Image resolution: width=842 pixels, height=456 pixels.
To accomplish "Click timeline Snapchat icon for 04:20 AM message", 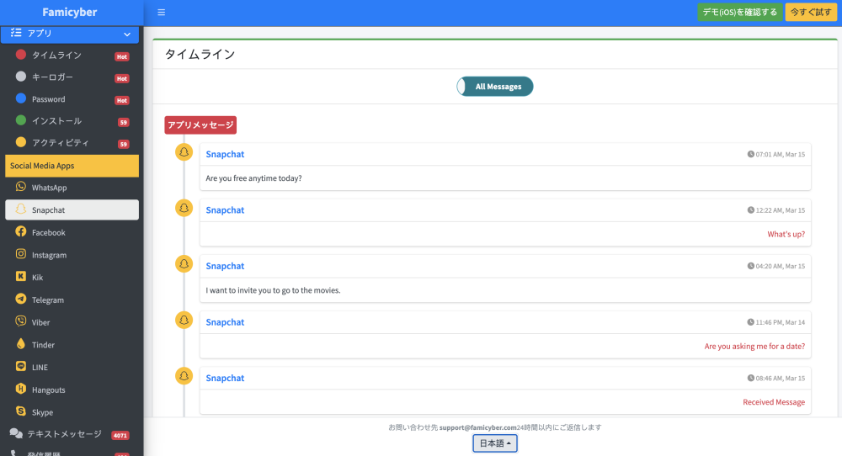I will [184, 264].
